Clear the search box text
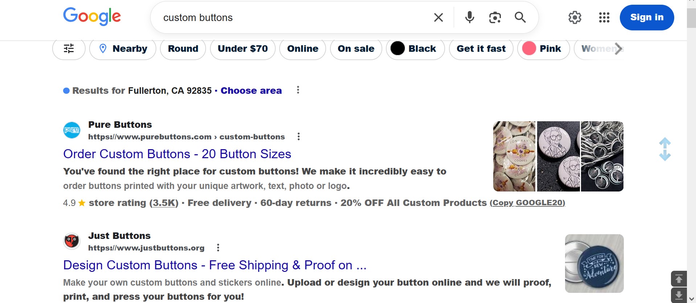Image resolution: width=696 pixels, height=303 pixels. 438,17
